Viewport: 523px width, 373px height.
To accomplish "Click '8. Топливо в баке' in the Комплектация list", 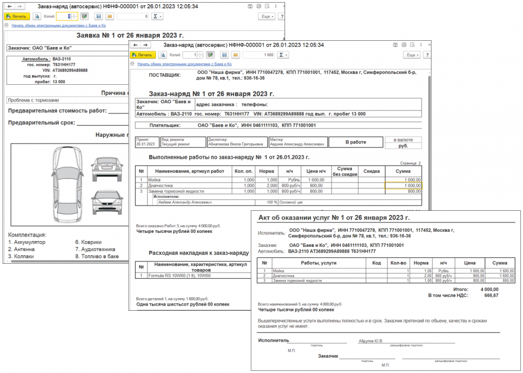I will [97, 256].
